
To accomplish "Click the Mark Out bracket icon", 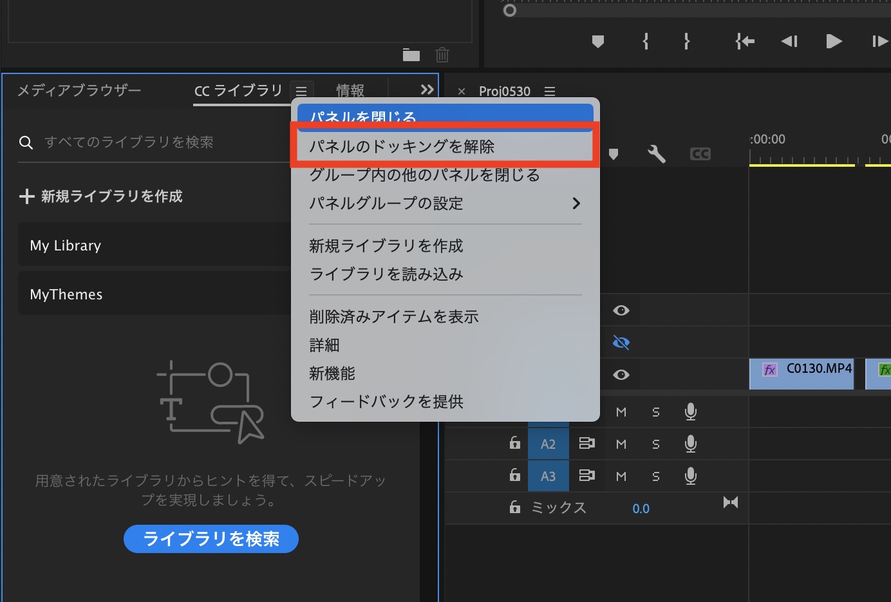I will point(686,42).
